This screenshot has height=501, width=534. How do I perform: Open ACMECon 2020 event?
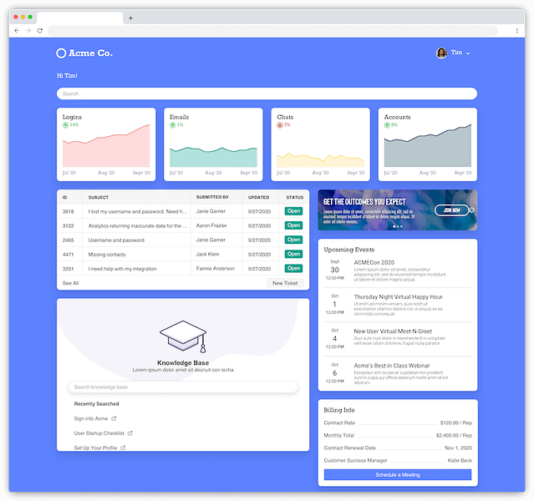(x=374, y=262)
